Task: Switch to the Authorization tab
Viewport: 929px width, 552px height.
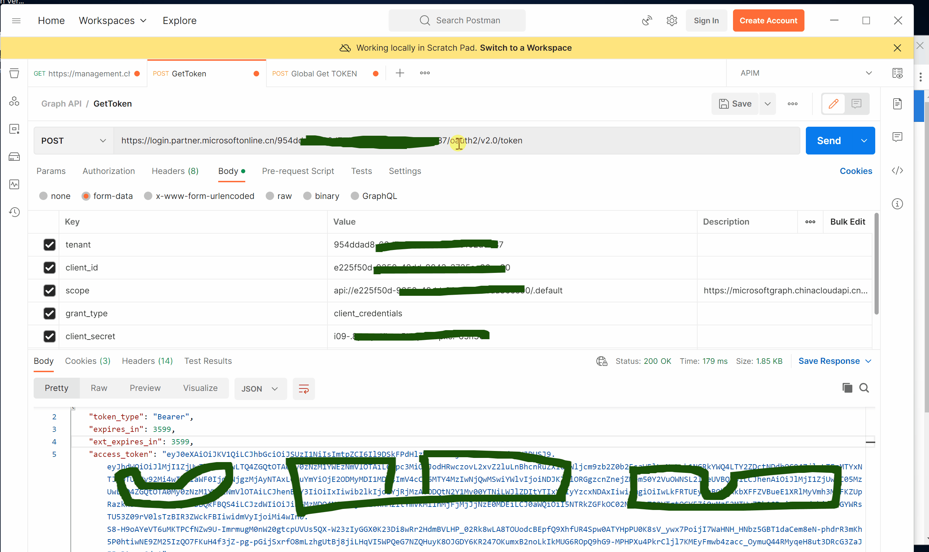Action: coord(109,171)
